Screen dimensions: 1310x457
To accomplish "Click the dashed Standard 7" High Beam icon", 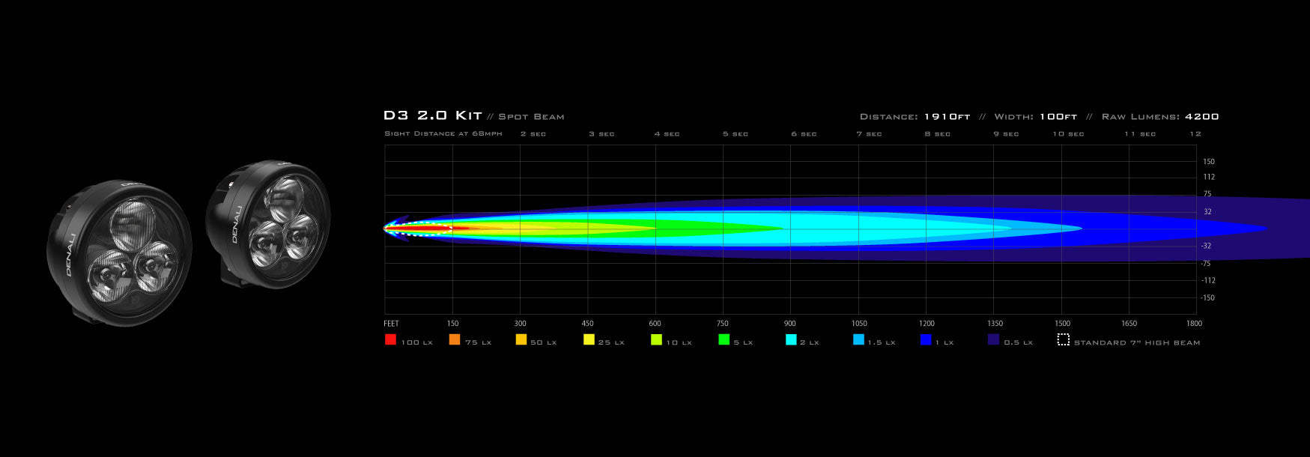I will pyautogui.click(x=1063, y=339).
